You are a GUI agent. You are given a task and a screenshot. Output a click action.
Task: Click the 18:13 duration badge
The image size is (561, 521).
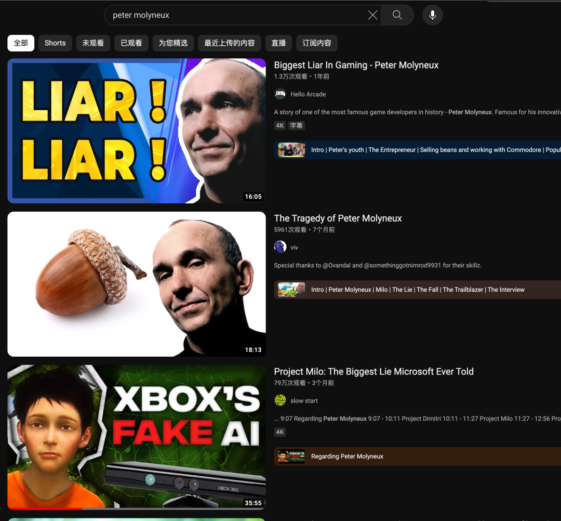(x=253, y=350)
